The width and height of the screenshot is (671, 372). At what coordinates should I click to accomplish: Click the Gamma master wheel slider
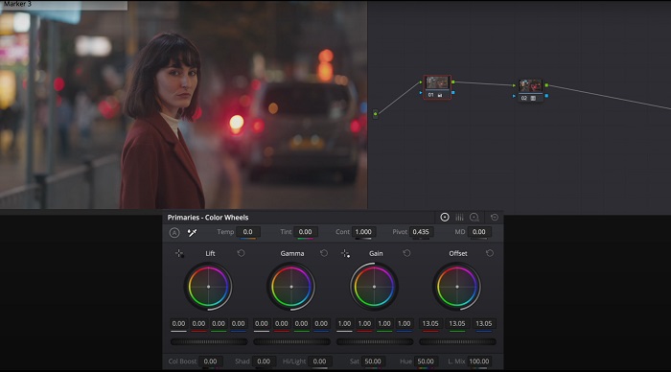(x=291, y=341)
